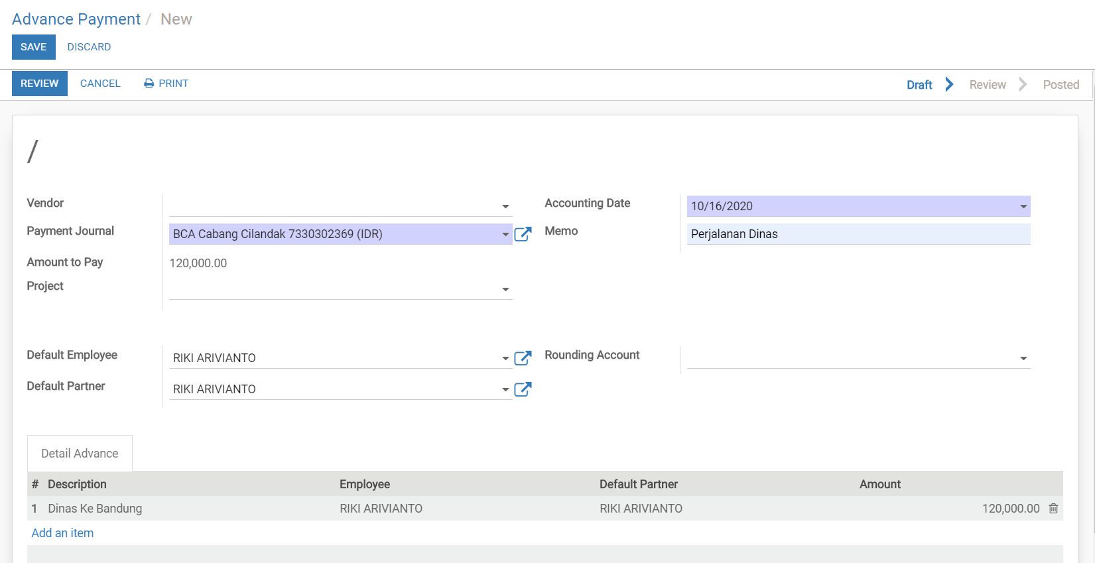The width and height of the screenshot is (1095, 563).
Task: Discard the new record
Action: (x=89, y=47)
